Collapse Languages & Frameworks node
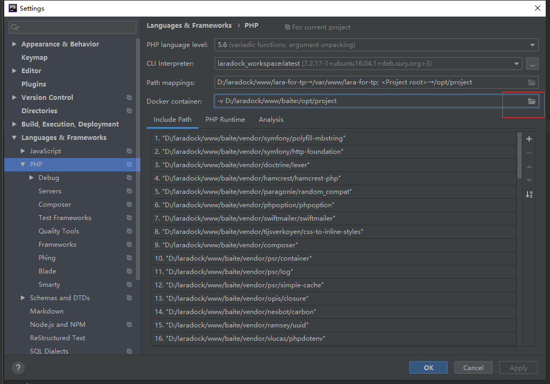 [x=14, y=138]
